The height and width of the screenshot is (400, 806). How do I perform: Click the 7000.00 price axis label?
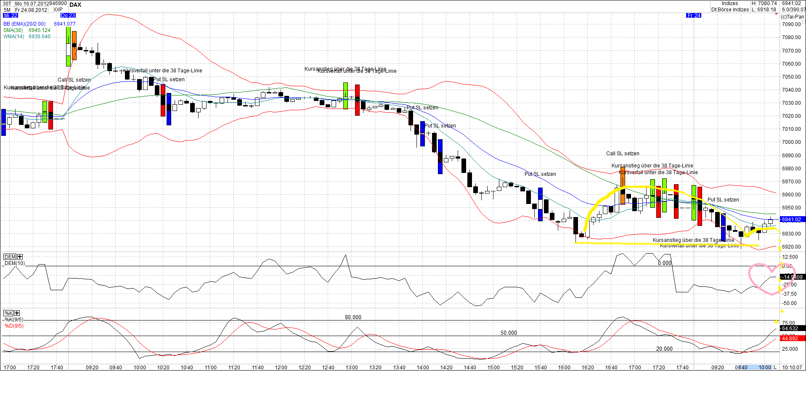click(x=791, y=142)
